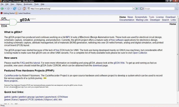Follow the Screenshots navigation link

click(x=141, y=17)
